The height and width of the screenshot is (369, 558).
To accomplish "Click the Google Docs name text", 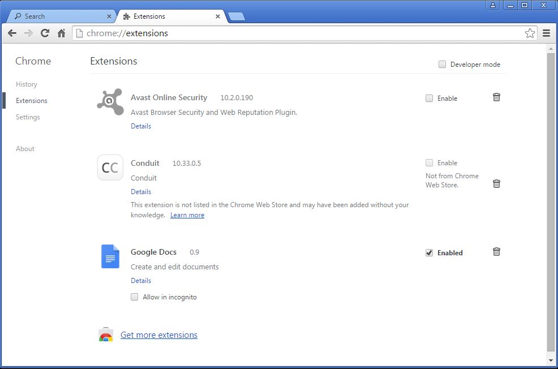I will pos(154,252).
